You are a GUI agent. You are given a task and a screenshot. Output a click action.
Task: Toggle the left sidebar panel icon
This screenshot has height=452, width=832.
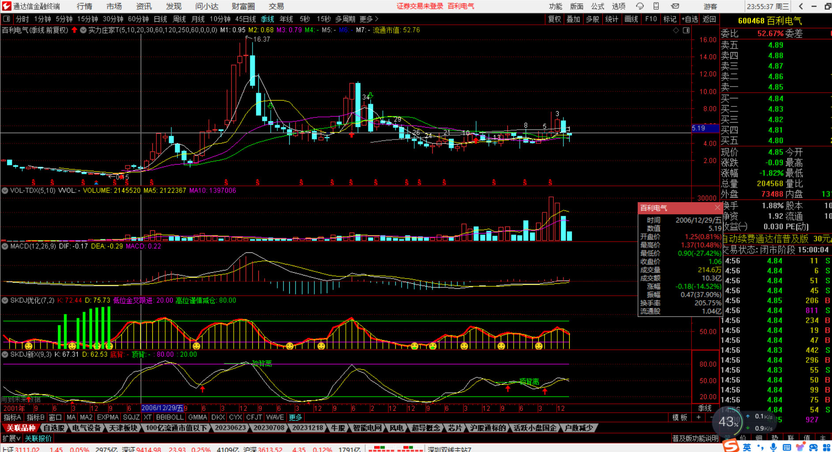click(x=7, y=19)
